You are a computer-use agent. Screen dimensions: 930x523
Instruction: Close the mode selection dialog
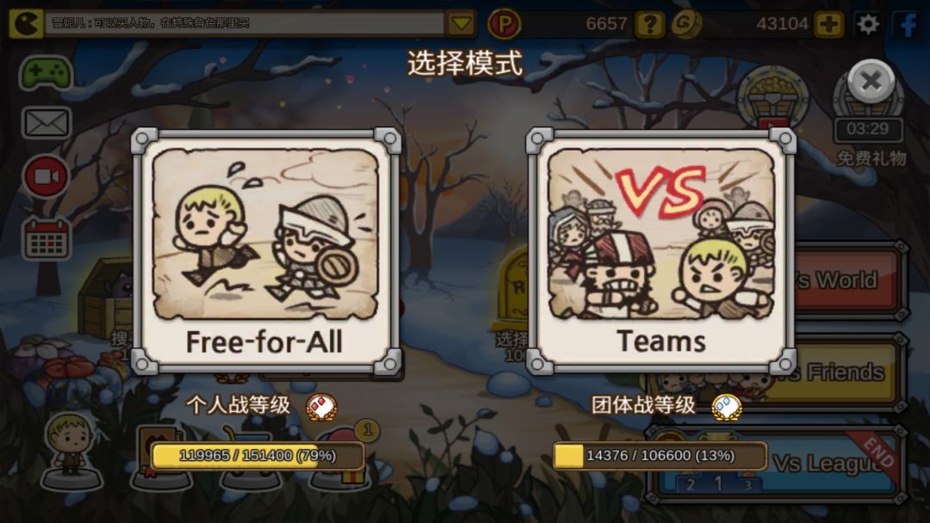[871, 81]
